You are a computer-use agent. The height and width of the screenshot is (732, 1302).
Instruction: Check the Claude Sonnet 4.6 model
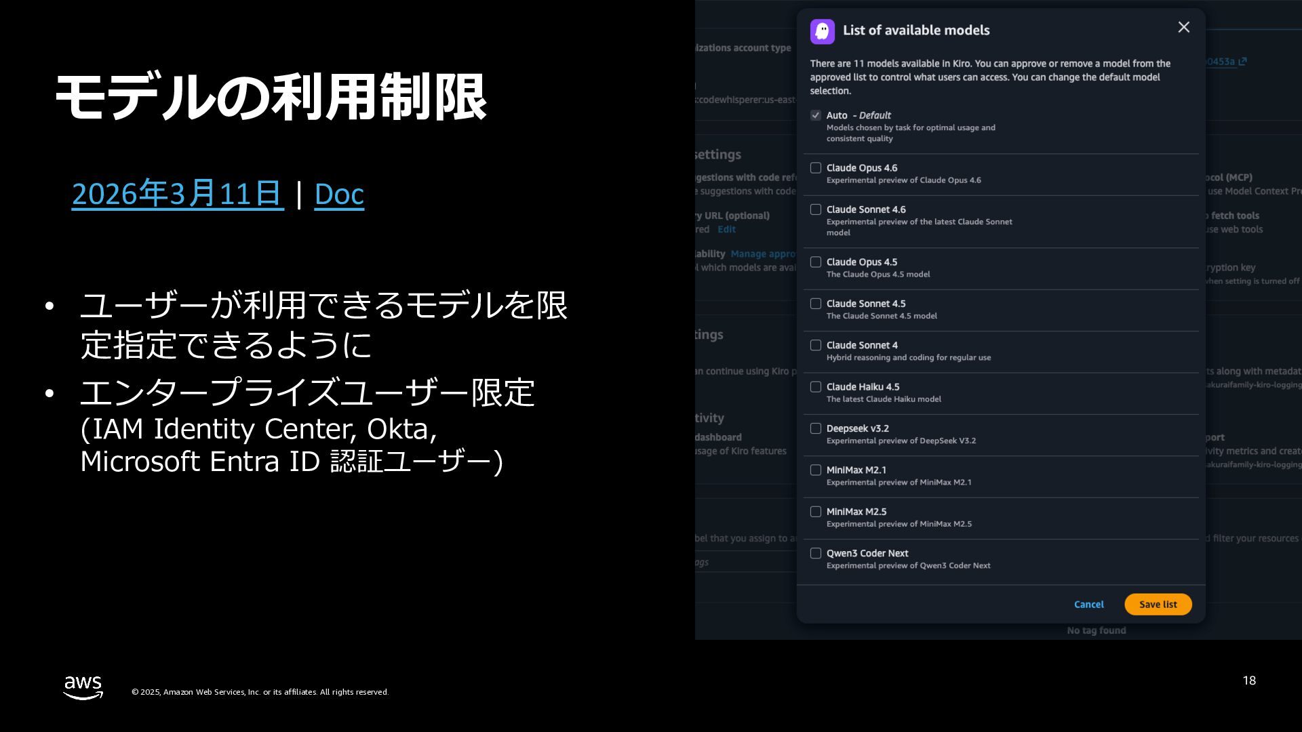pos(816,209)
